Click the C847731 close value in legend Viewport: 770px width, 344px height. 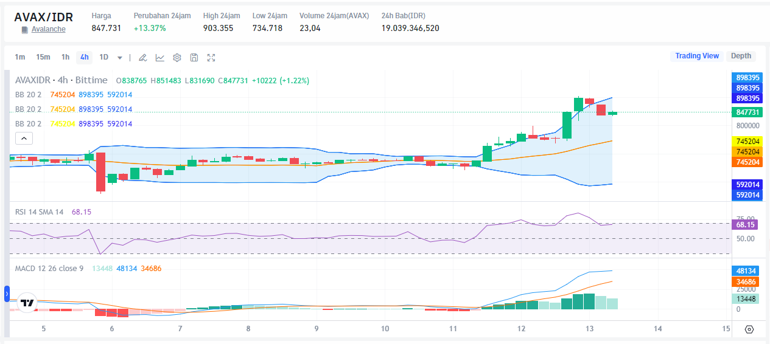click(233, 80)
